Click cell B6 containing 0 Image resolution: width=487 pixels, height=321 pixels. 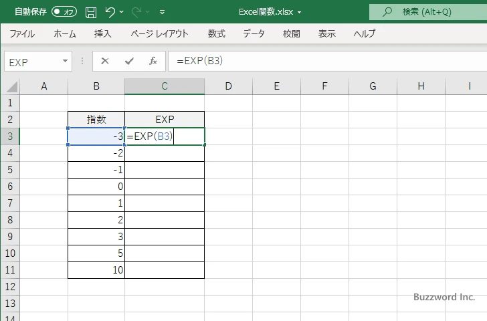(96, 187)
